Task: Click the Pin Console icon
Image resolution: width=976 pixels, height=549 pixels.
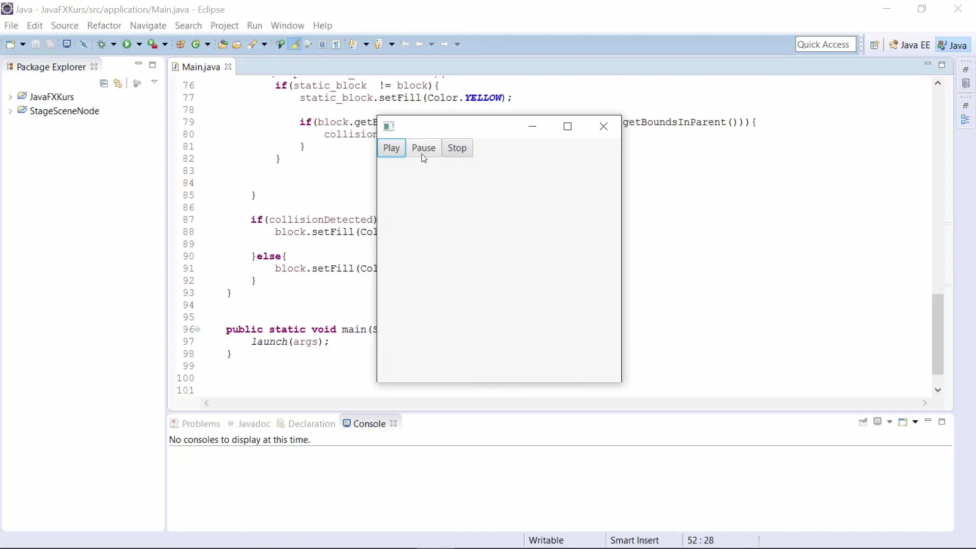Action: click(x=863, y=421)
